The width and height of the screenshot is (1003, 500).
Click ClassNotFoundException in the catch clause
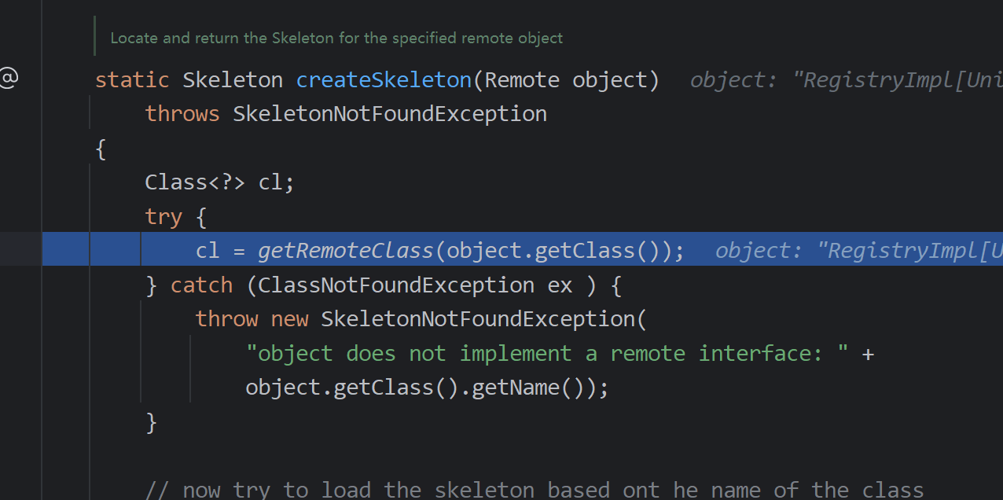click(396, 285)
